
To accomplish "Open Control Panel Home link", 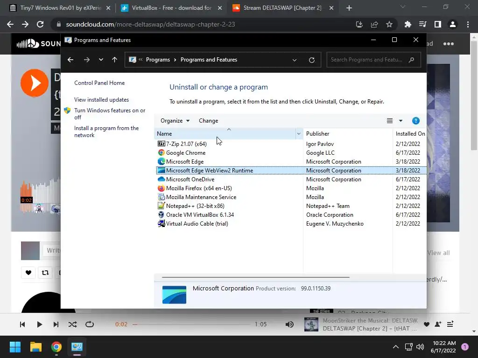I will (x=99, y=83).
